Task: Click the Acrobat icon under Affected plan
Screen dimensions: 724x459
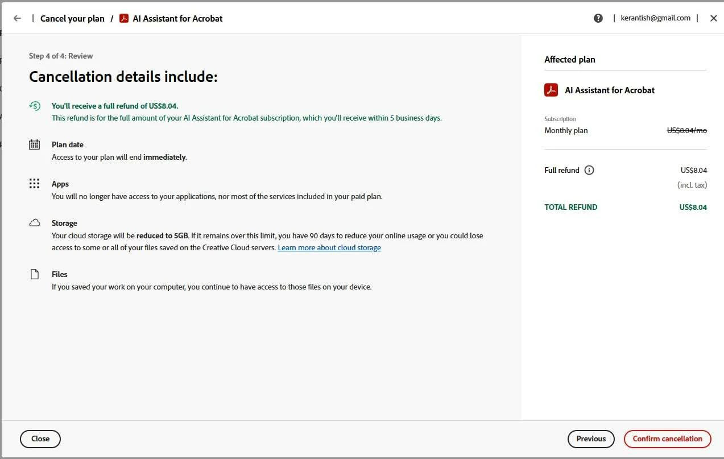Action: click(551, 90)
